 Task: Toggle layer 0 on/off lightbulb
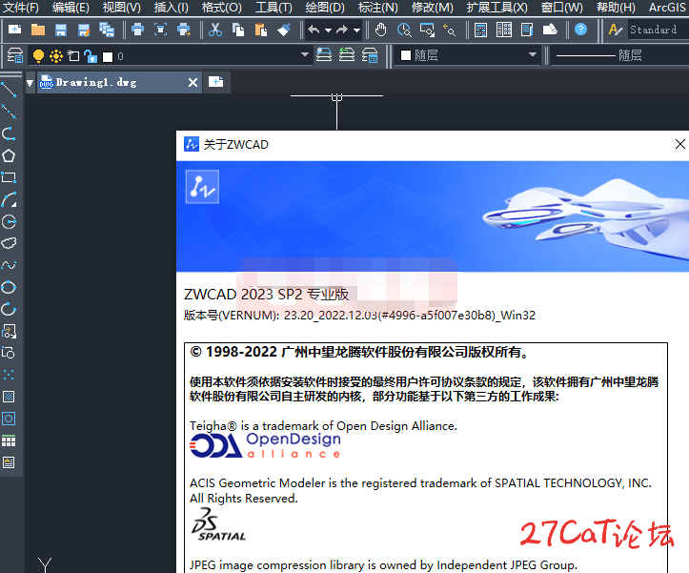39,56
